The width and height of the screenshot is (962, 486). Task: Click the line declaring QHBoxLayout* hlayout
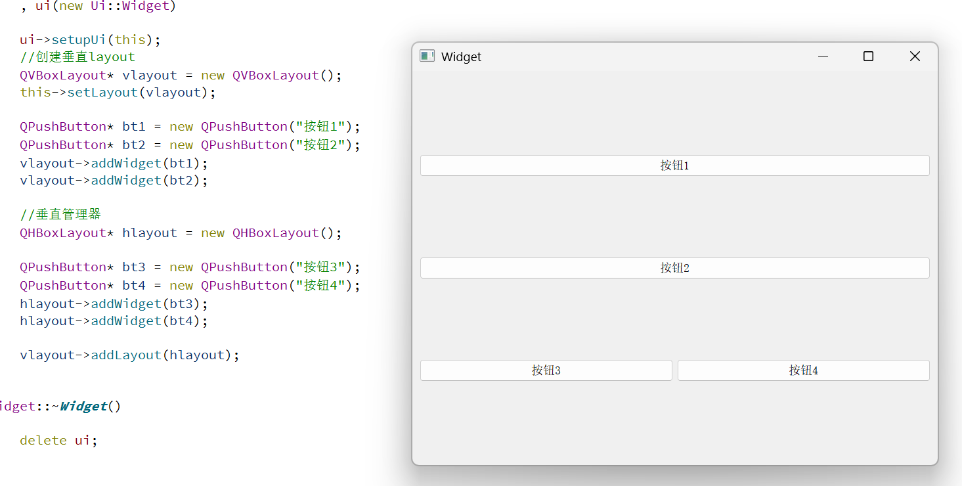[x=181, y=233]
